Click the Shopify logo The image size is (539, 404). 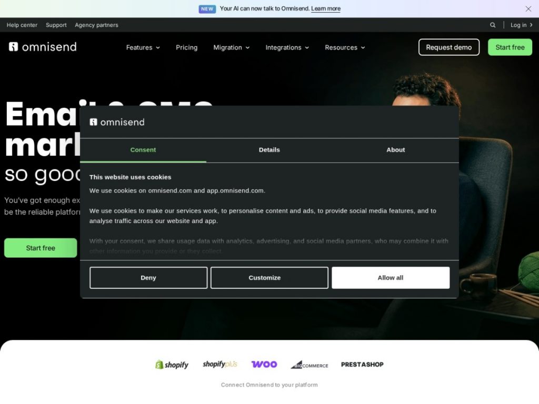(x=172, y=365)
